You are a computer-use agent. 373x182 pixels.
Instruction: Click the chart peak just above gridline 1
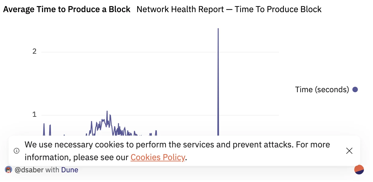click(107, 111)
